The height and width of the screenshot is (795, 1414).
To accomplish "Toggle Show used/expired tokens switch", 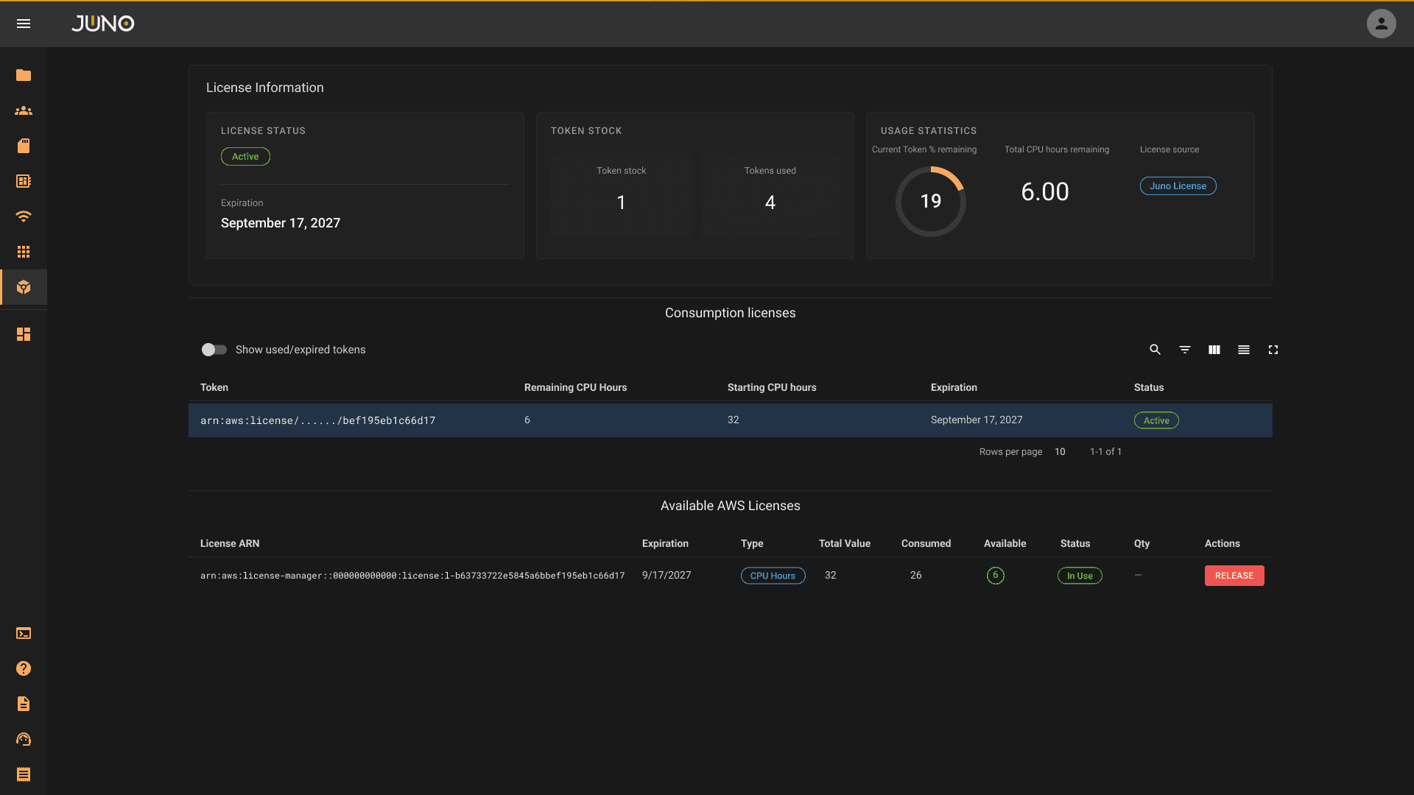I will (x=214, y=350).
